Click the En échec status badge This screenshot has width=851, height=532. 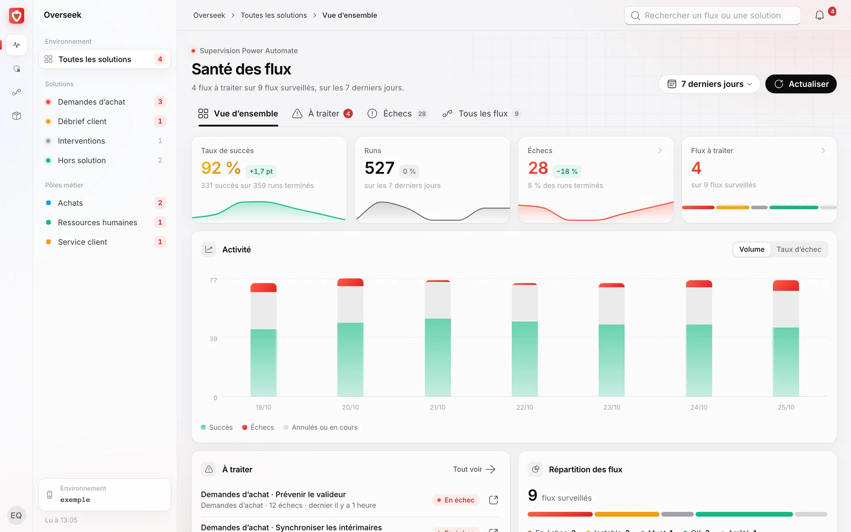click(456, 500)
